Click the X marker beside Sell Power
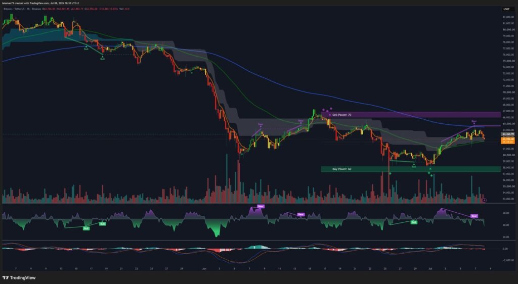Viewport: 518px width, 284px height. pyautogui.click(x=330, y=115)
